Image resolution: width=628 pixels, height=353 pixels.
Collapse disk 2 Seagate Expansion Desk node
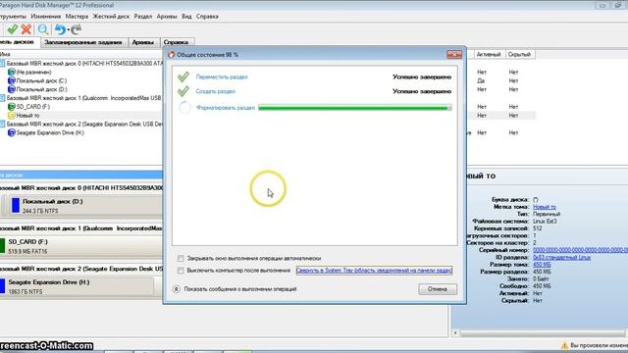pyautogui.click(x=2, y=125)
